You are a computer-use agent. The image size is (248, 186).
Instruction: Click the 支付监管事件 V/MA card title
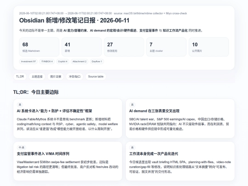(43, 154)
